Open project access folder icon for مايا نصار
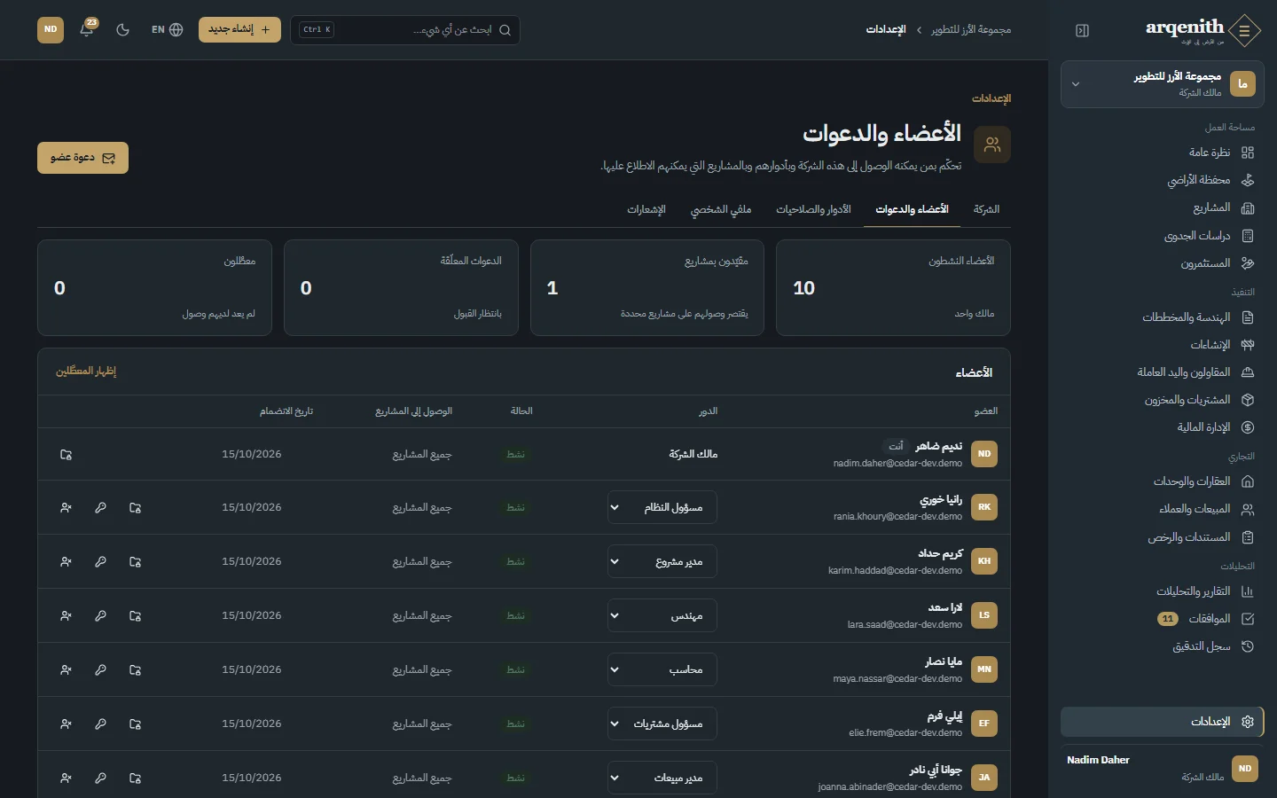The width and height of the screenshot is (1277, 798). (x=135, y=670)
